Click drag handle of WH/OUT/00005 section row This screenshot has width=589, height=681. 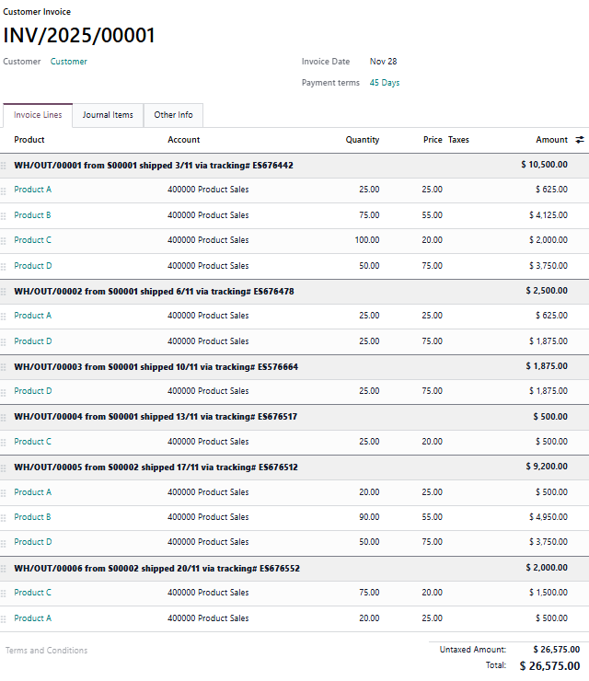tap(4, 467)
